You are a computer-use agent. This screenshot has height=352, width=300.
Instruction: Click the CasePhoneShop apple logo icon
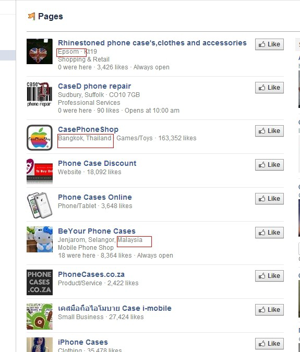click(40, 138)
